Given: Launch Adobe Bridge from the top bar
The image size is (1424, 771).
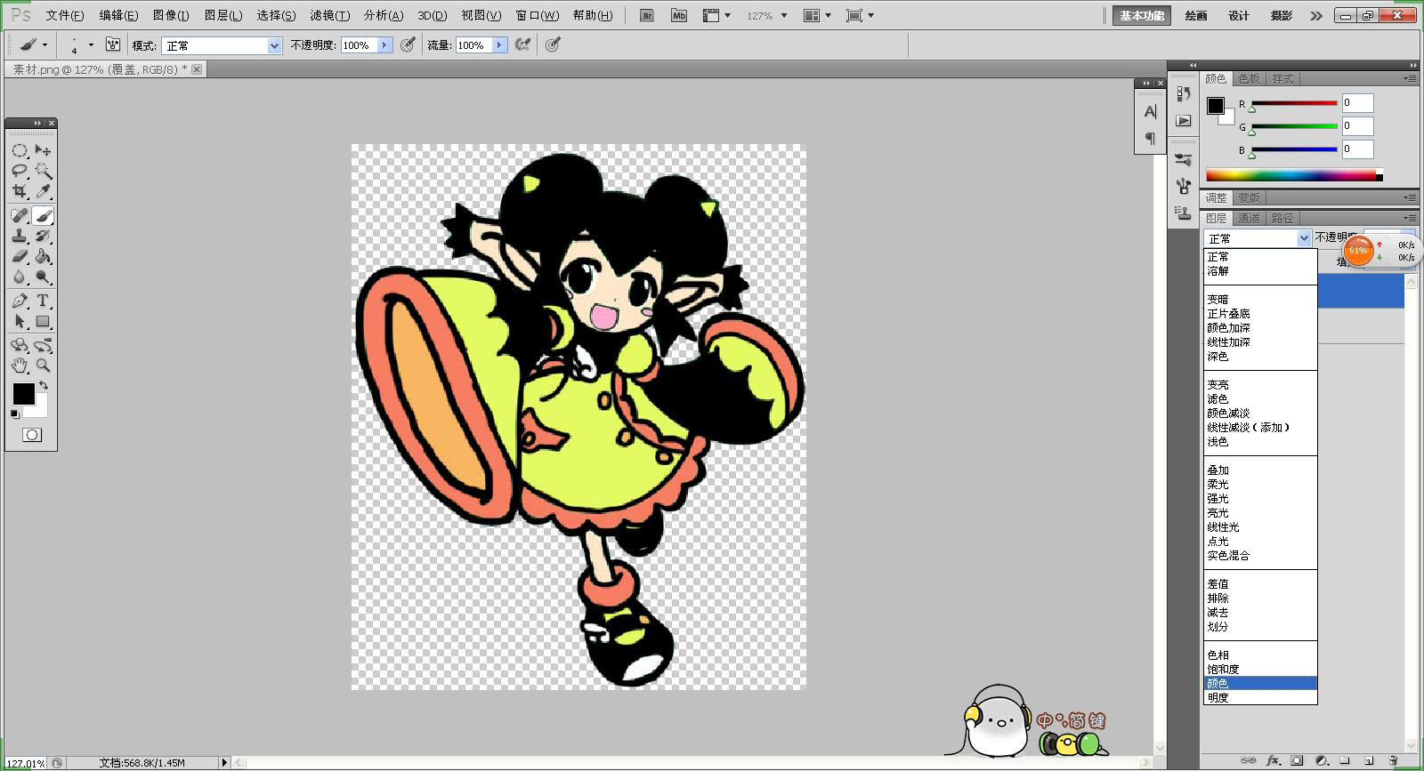Looking at the screenshot, I should 647,16.
